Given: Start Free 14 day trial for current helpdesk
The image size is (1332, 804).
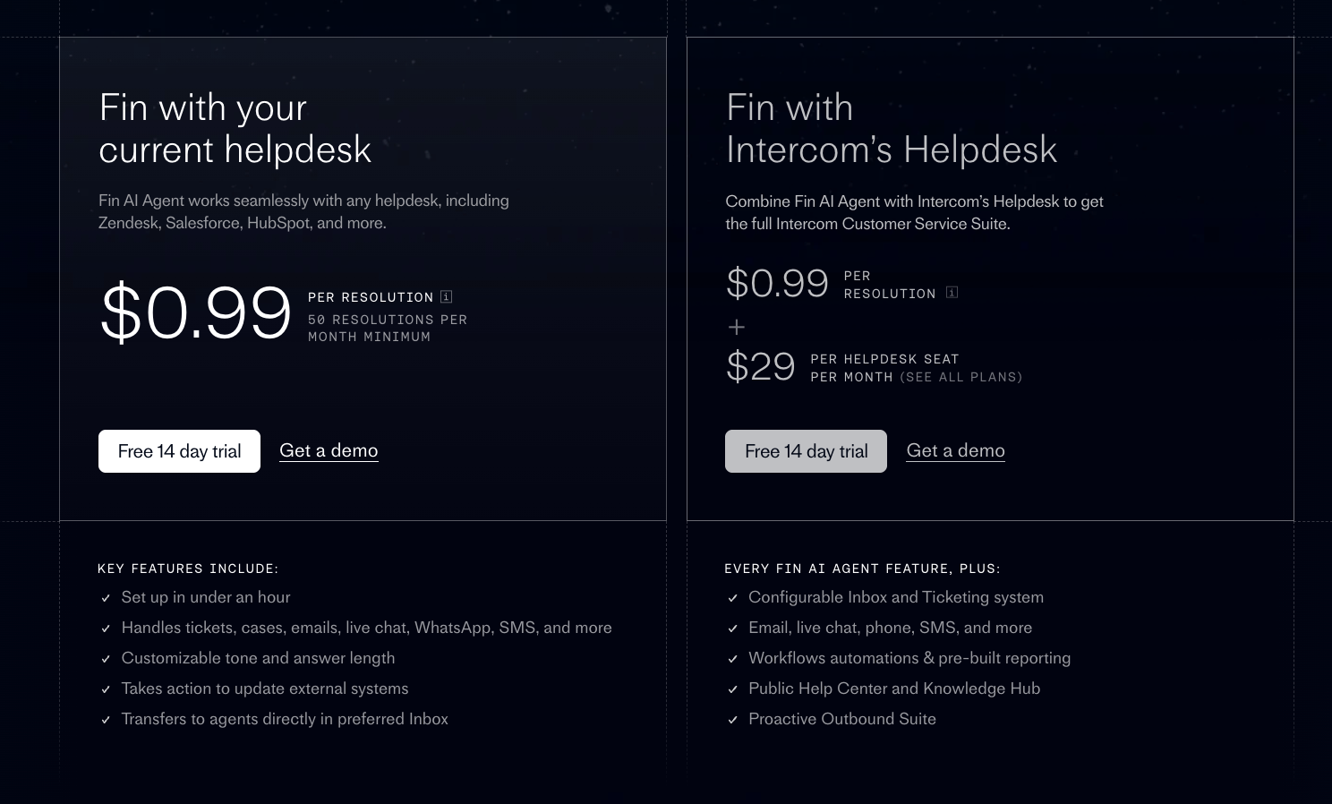Looking at the screenshot, I should pyautogui.click(x=179, y=451).
